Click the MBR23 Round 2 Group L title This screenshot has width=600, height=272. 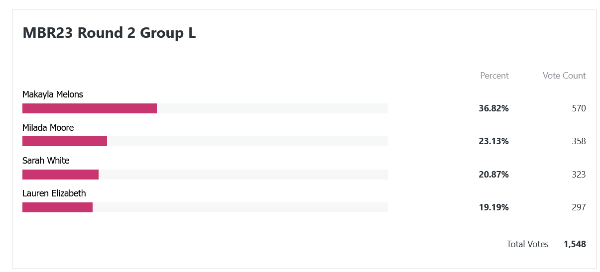click(110, 33)
